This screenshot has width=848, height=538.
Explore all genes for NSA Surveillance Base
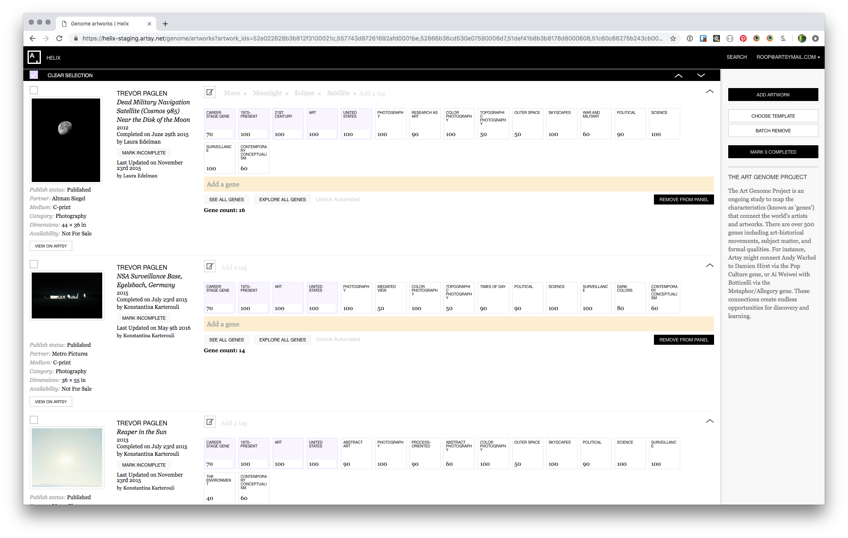tap(283, 340)
